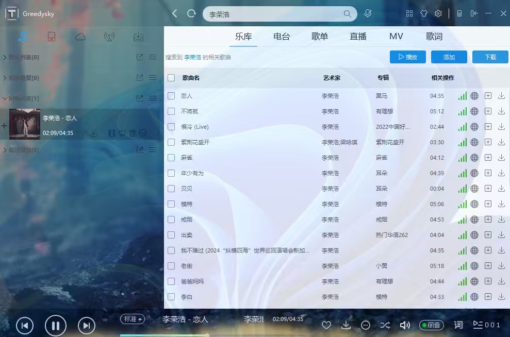Screen dimensions: 510x337
Task: Click the blue 下载 button
Action: pos(490,57)
